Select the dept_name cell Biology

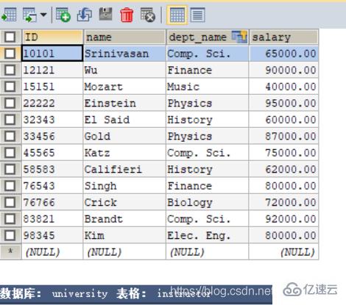pyautogui.click(x=208, y=202)
